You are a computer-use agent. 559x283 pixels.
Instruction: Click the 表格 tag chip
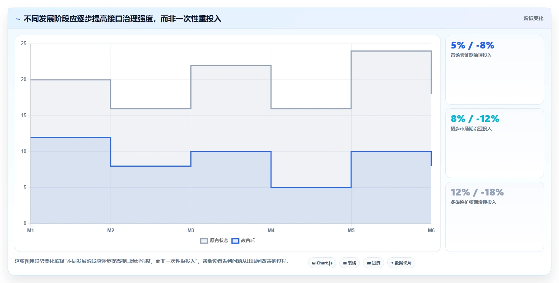click(350, 263)
